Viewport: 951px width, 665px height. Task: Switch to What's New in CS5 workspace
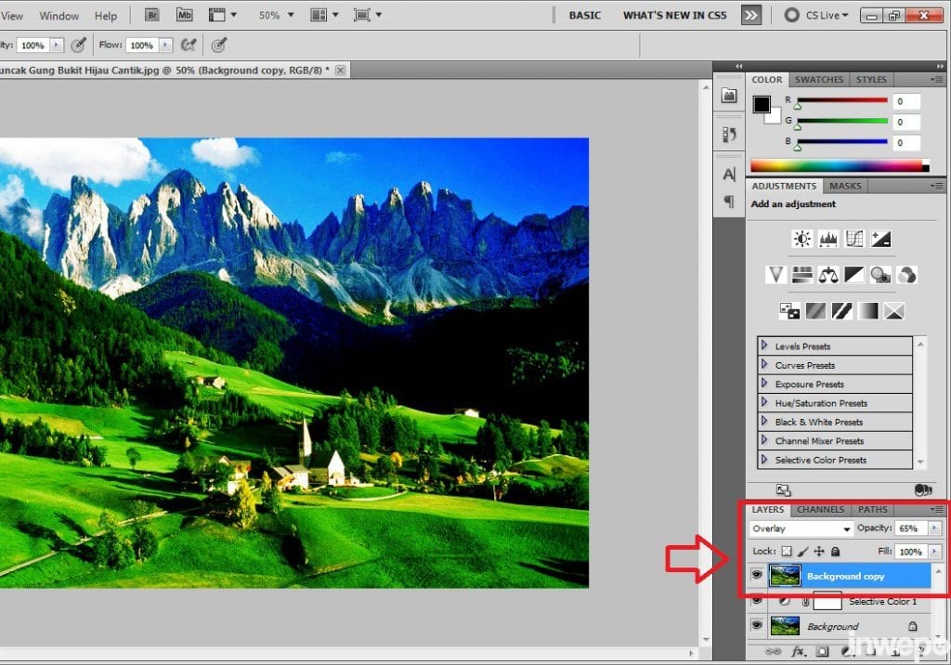point(674,16)
